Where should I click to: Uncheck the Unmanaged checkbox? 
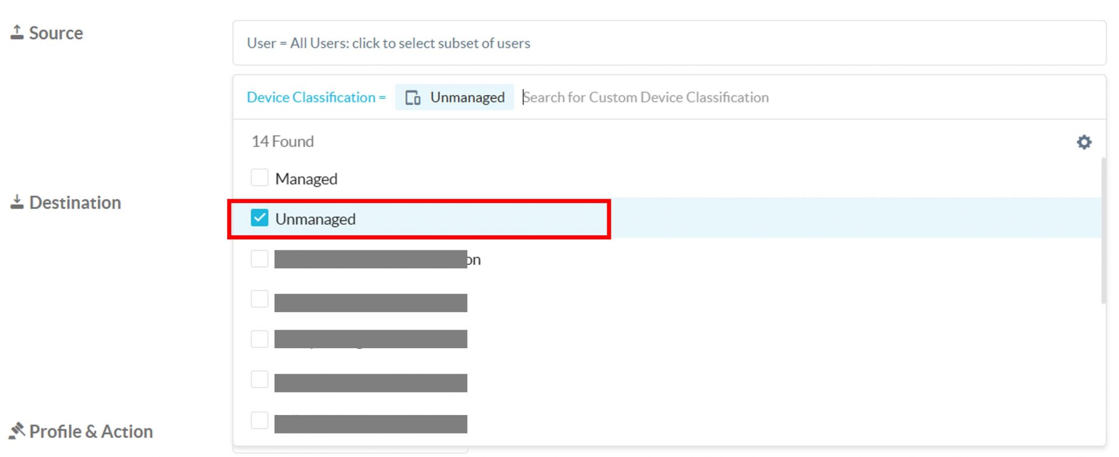tap(259, 218)
